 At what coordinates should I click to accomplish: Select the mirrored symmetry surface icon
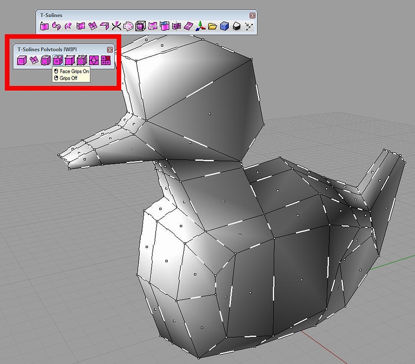point(177,26)
